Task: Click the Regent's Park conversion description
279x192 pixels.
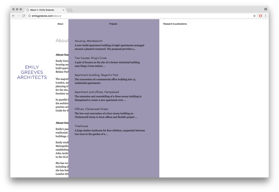Action: pyautogui.click(x=105, y=81)
